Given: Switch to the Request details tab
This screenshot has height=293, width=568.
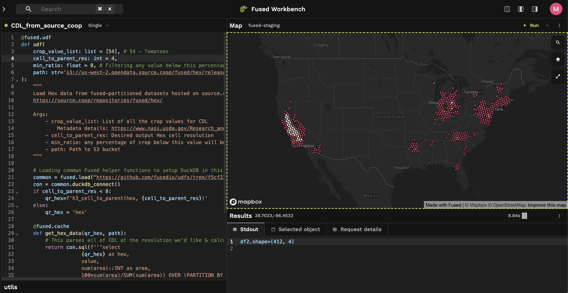Looking at the screenshot, I should pyautogui.click(x=357, y=229).
